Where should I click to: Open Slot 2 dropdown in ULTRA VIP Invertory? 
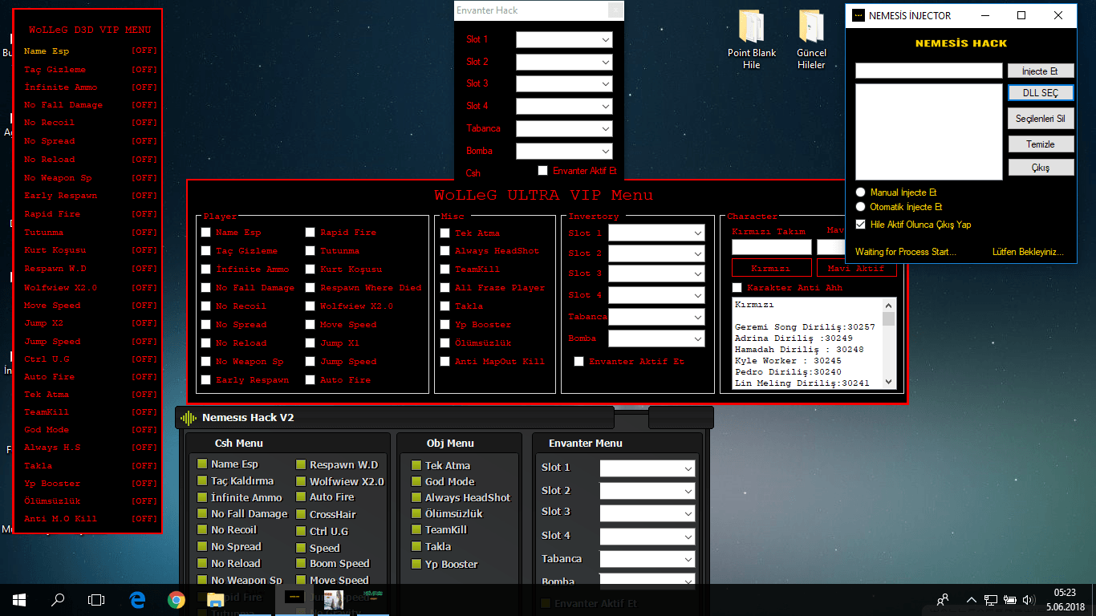[x=656, y=253]
